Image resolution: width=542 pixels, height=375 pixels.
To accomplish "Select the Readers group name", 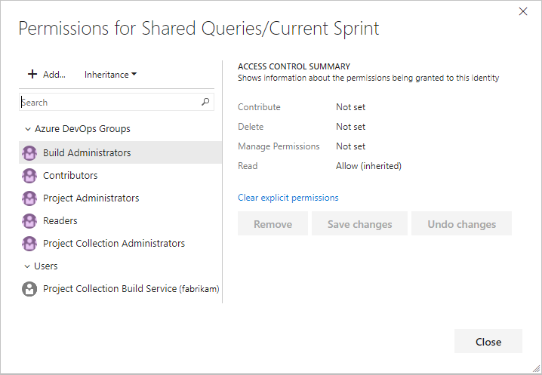I will tap(60, 221).
